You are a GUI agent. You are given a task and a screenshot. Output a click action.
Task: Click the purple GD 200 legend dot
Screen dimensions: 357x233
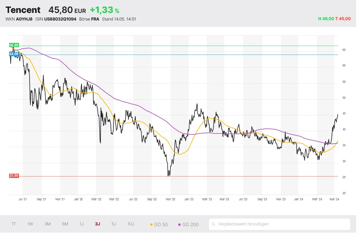[179, 225]
